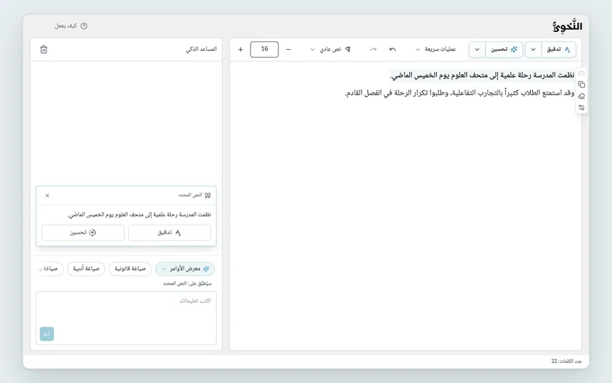
Task: Select the صياغة قانونية legal phrasing chip
Action: (130, 268)
